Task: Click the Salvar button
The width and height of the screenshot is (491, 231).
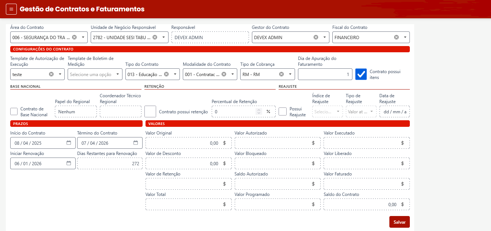Action: click(x=399, y=222)
